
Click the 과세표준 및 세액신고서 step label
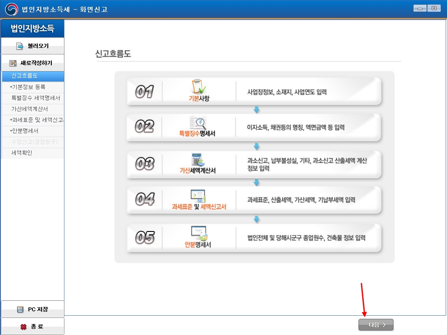pyautogui.click(x=199, y=207)
